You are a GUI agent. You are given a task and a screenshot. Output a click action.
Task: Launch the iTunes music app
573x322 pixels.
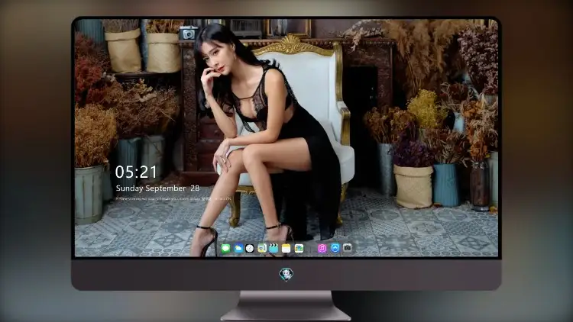(x=322, y=249)
